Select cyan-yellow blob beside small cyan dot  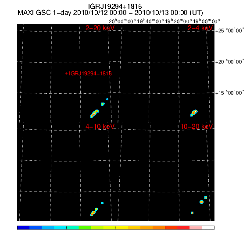103,104
